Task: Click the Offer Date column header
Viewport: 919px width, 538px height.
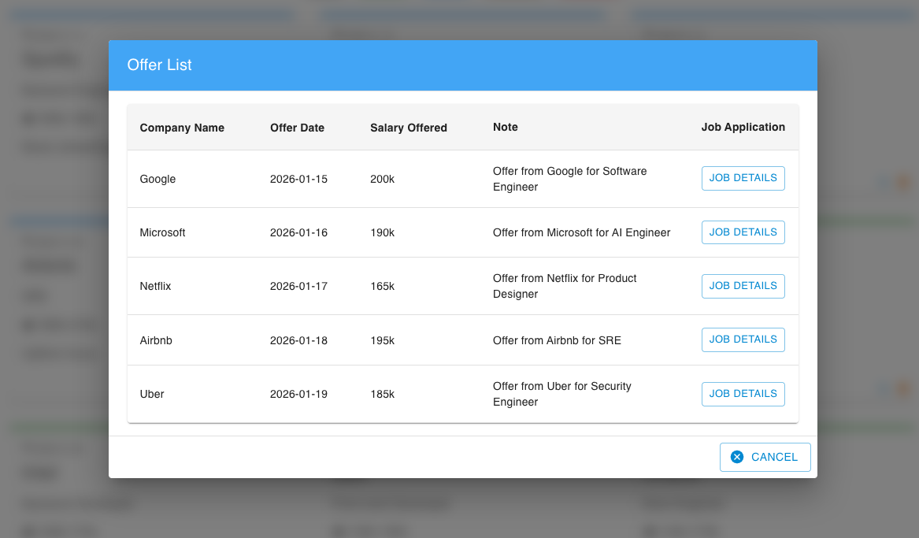Action: (297, 128)
